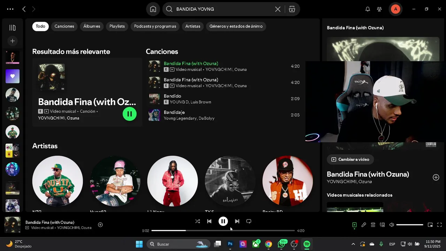Screen dimensions: 446x251
Task: Open the user profile avatar A
Action: (395, 9)
